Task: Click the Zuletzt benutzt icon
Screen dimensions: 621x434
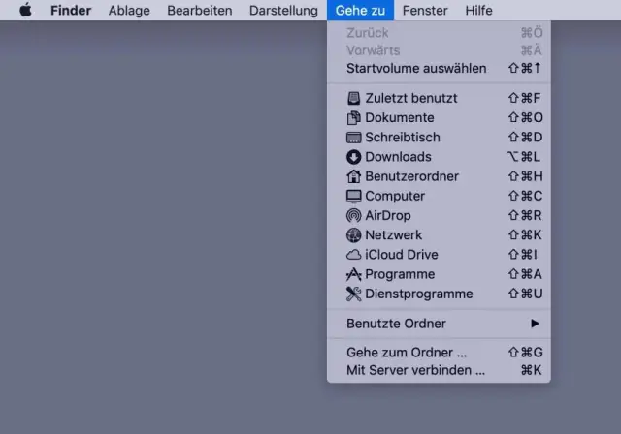Action: (354, 98)
